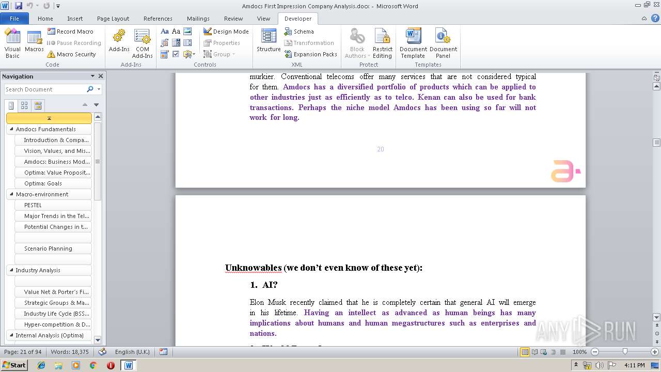The height and width of the screenshot is (372, 661).
Task: Collapse Macro-environment heading
Action: tap(11, 194)
